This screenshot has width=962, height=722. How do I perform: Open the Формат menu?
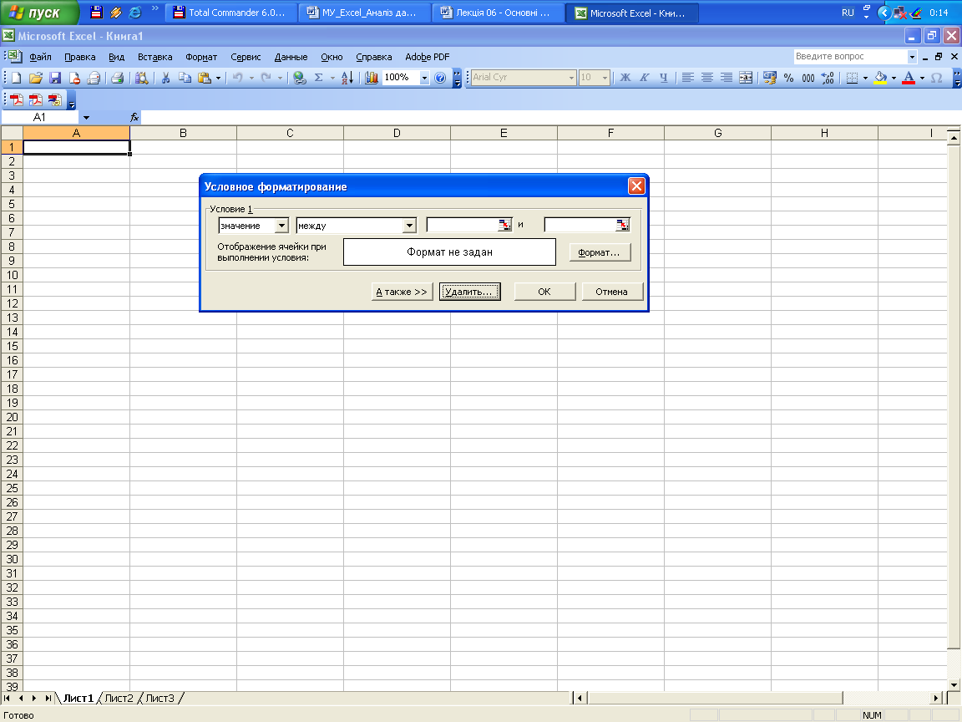click(x=201, y=57)
